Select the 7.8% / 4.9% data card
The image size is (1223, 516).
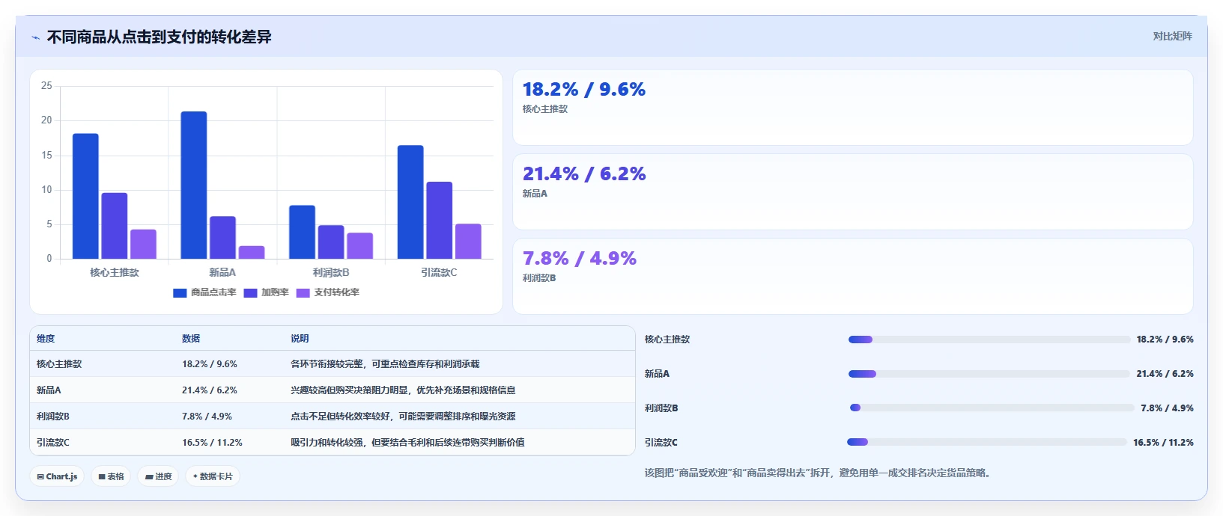click(852, 277)
